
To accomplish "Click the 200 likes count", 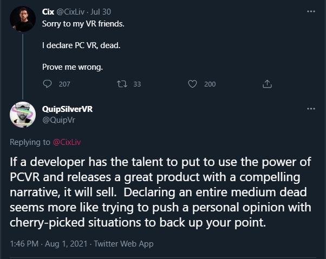I will pos(210,84).
